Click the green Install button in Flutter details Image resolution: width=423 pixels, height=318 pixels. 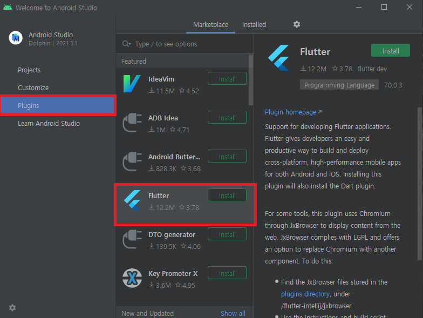[x=391, y=51]
